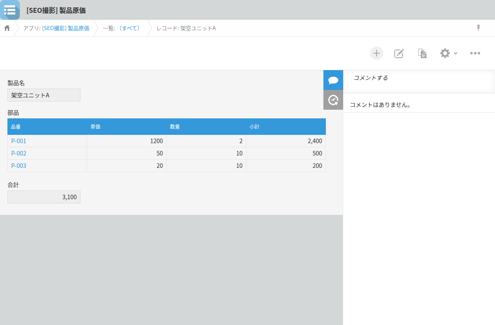This screenshot has width=495, height=325.
Task: Click the unit price cell 50
Action: tap(127, 153)
